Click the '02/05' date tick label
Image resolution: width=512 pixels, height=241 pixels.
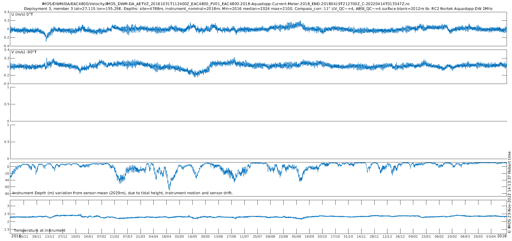(x=179, y=236)
